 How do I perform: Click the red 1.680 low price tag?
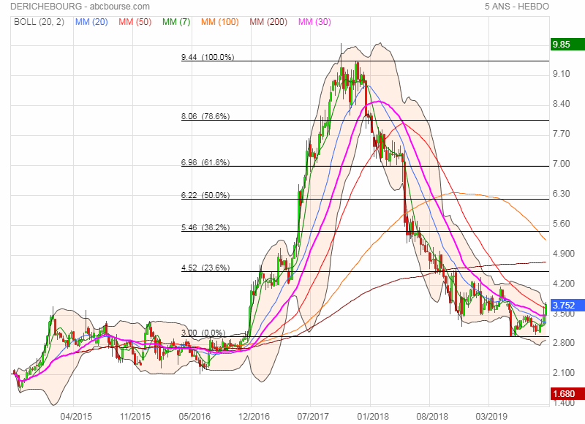(567, 394)
